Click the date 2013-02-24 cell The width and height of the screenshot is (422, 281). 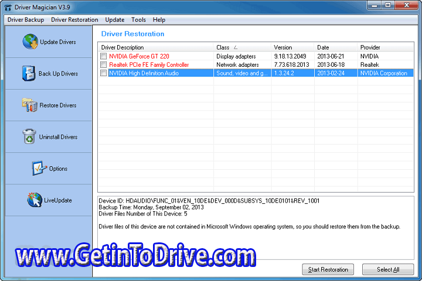pyautogui.click(x=331, y=73)
